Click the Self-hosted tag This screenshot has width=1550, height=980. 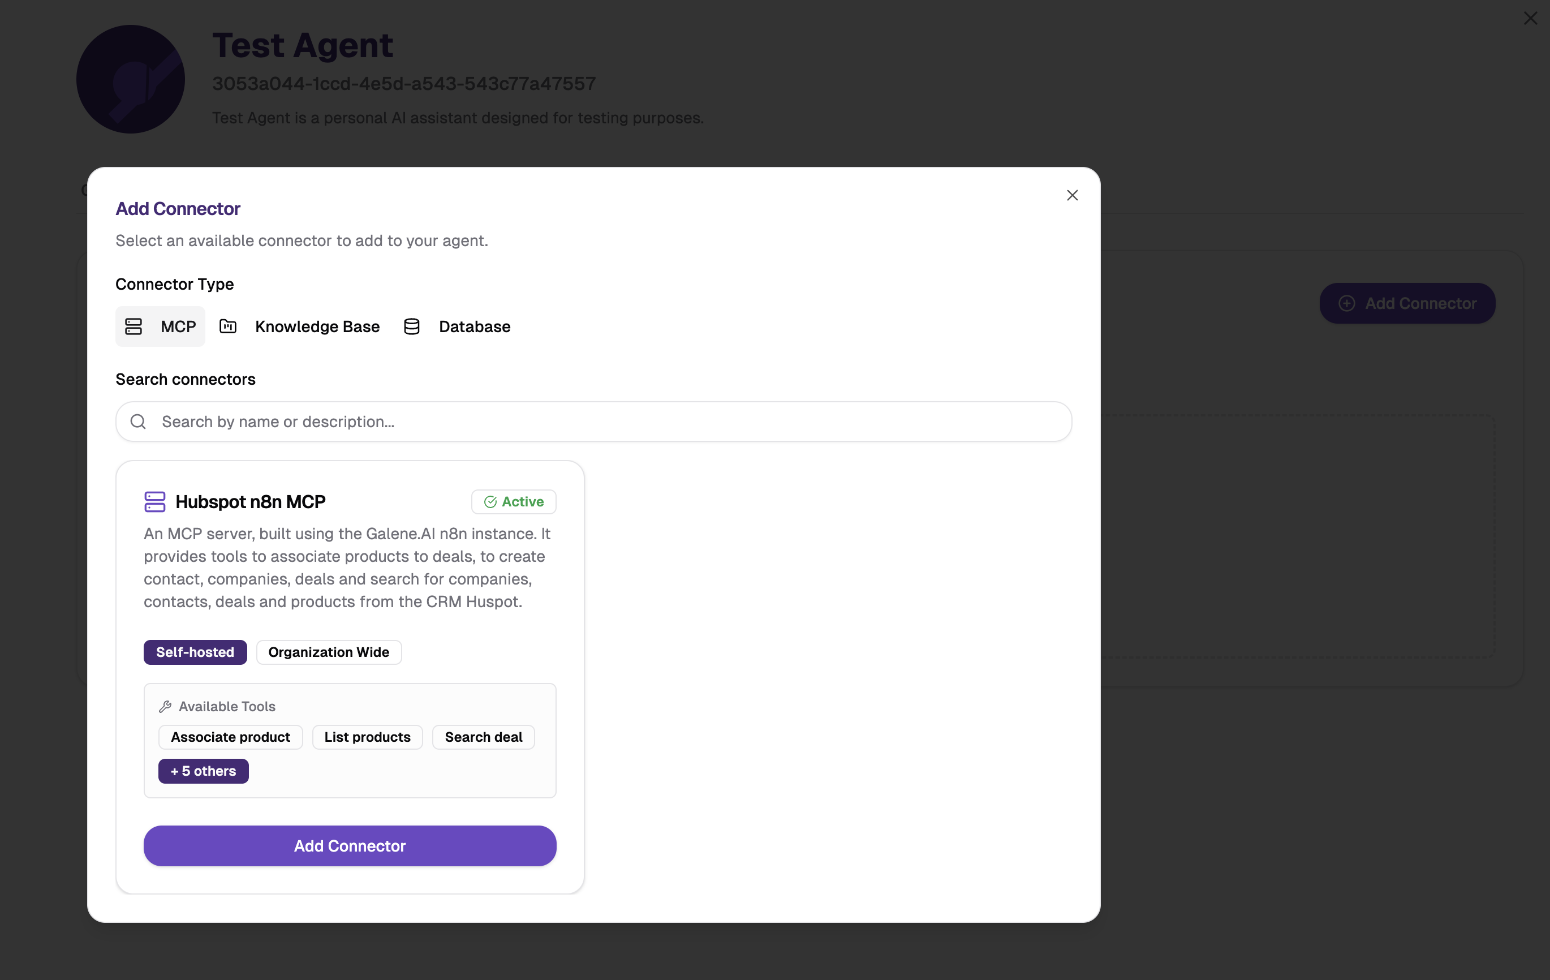195,652
